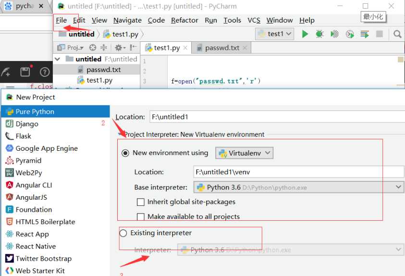Select test1.py in the project tree
The image size is (405, 276).
[95, 81]
